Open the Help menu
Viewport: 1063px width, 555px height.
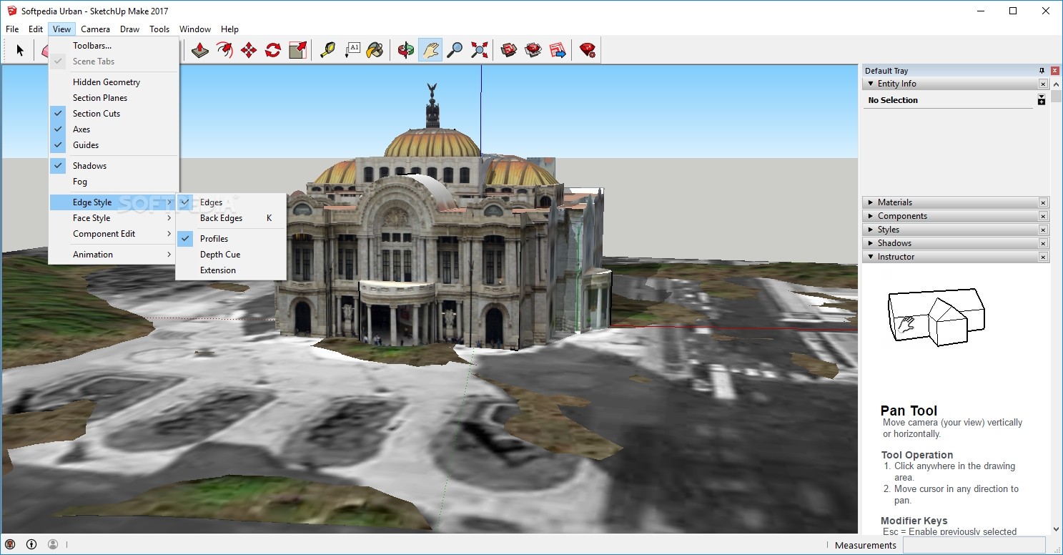(x=229, y=29)
